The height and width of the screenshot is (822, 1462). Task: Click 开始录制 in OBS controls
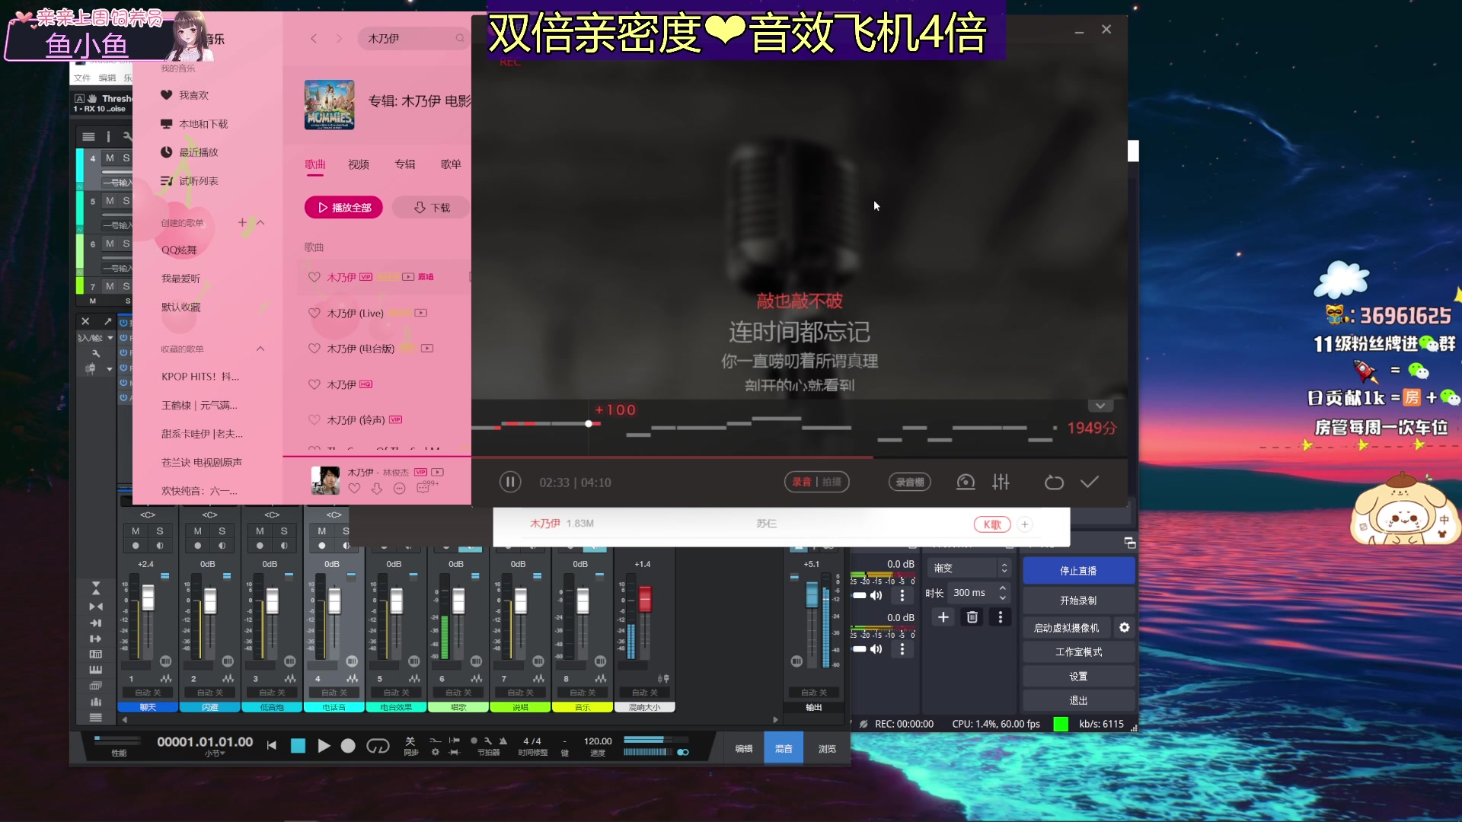point(1078,601)
